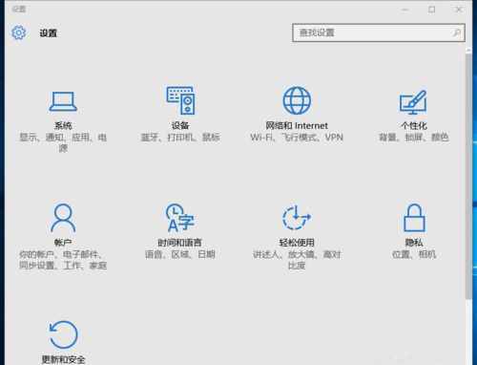Image resolution: width=477 pixels, height=365 pixels.
Task: Click the 背景、锁屏、颜色 description
Action: [414, 138]
